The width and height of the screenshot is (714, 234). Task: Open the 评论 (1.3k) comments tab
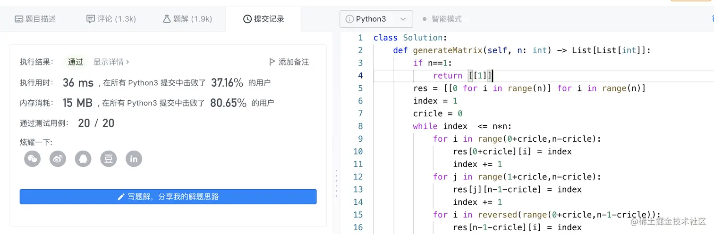click(x=111, y=19)
